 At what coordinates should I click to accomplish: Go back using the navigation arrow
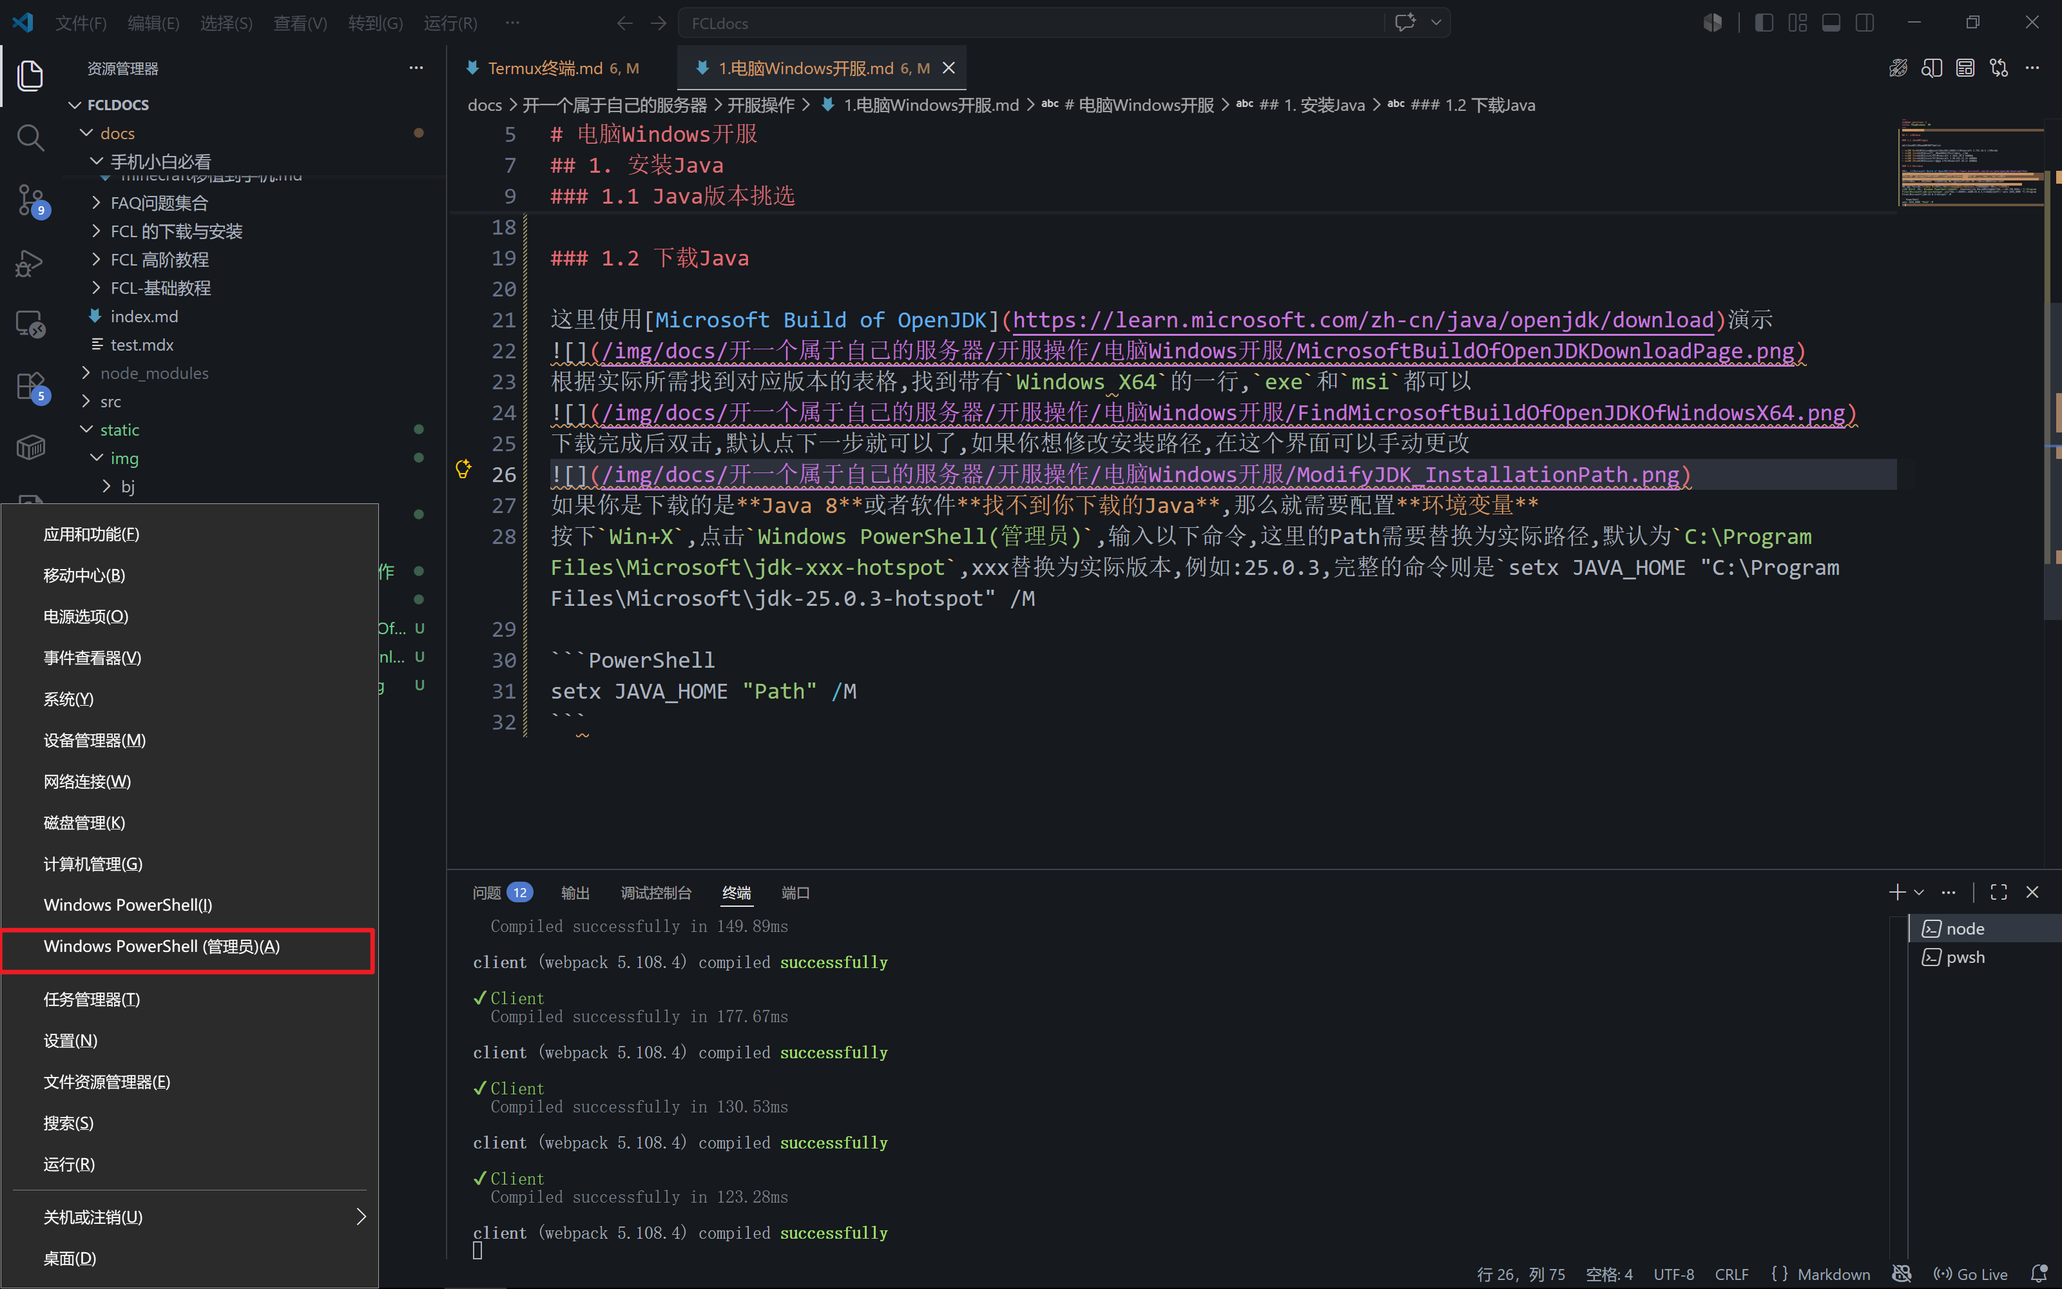coord(624,23)
